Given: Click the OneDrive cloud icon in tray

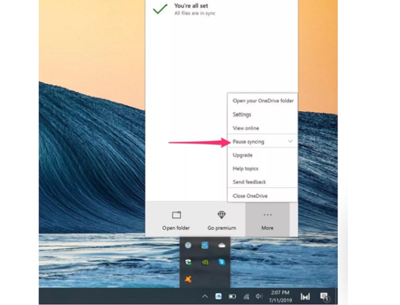Looking at the screenshot, I should pyautogui.click(x=221, y=245).
